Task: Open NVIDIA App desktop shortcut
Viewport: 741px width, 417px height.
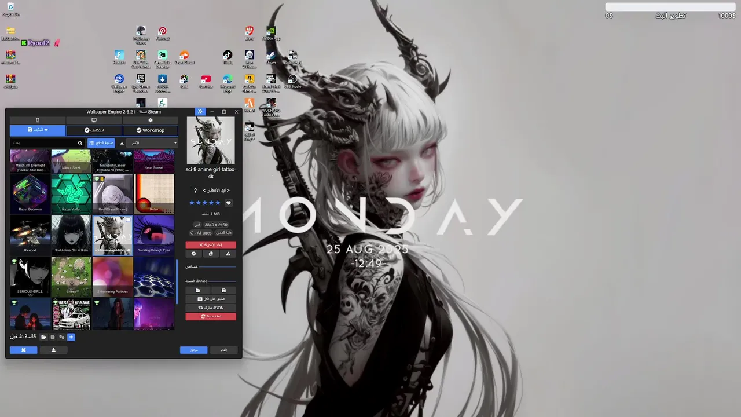Action: (x=271, y=34)
